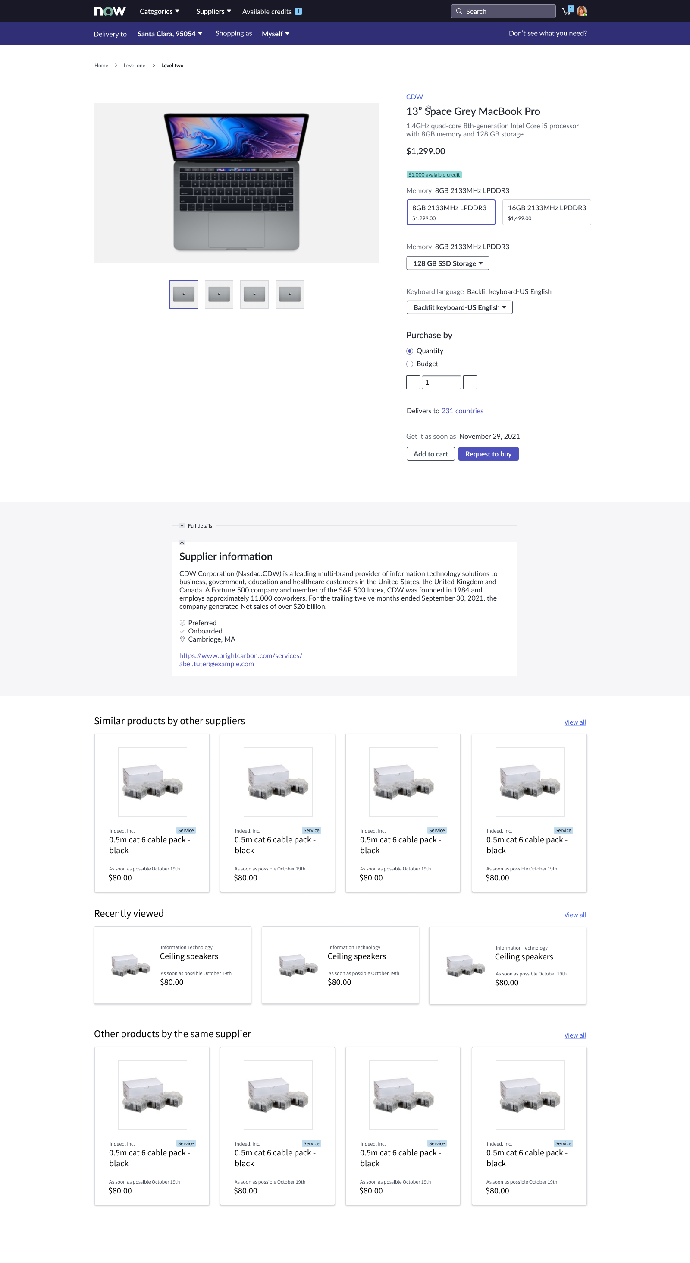Select the third MacBook thumbnail
This screenshot has height=1263, width=690.
[x=254, y=294]
